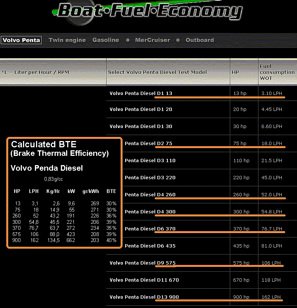297x308 pixels.
Task: Select Volvo Penta Diesel D9 575 model
Action: point(143,263)
